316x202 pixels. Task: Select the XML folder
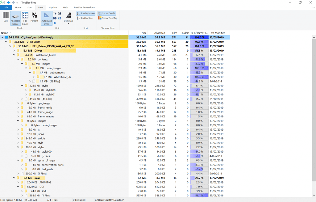pyautogui.click(x=44, y=191)
